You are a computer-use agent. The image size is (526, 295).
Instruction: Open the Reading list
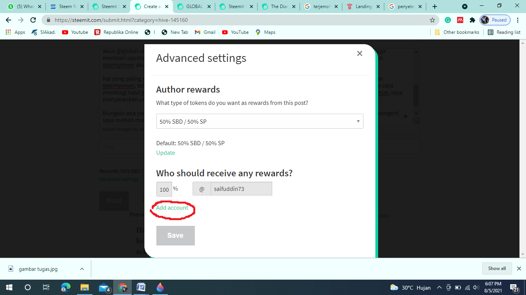[504, 32]
